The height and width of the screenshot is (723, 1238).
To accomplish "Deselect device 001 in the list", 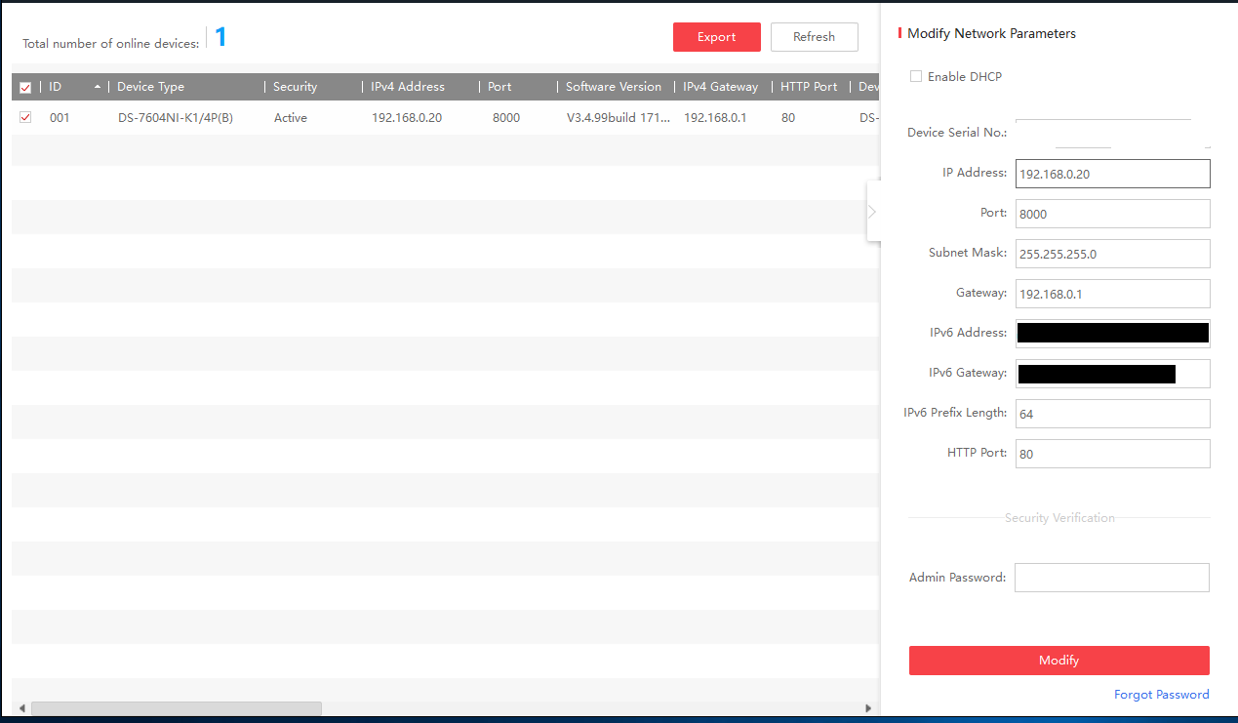I will (x=24, y=117).
